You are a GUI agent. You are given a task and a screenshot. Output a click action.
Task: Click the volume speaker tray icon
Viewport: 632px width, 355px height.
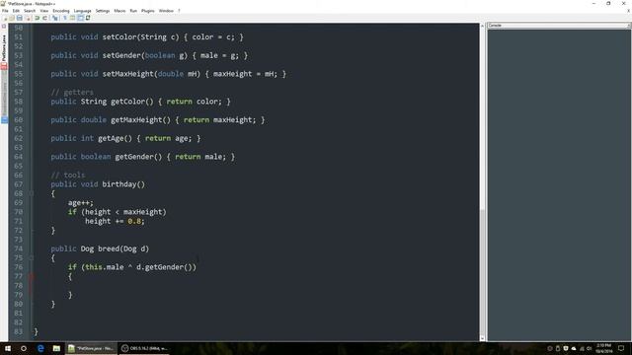coord(589,348)
